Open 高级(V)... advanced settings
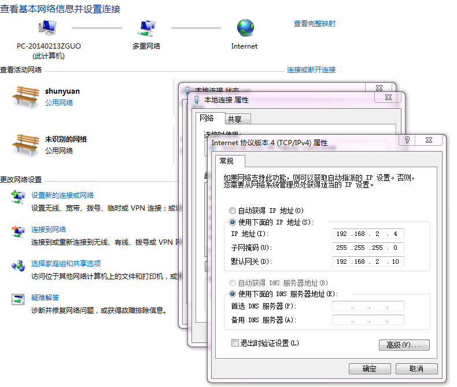 tap(404, 345)
